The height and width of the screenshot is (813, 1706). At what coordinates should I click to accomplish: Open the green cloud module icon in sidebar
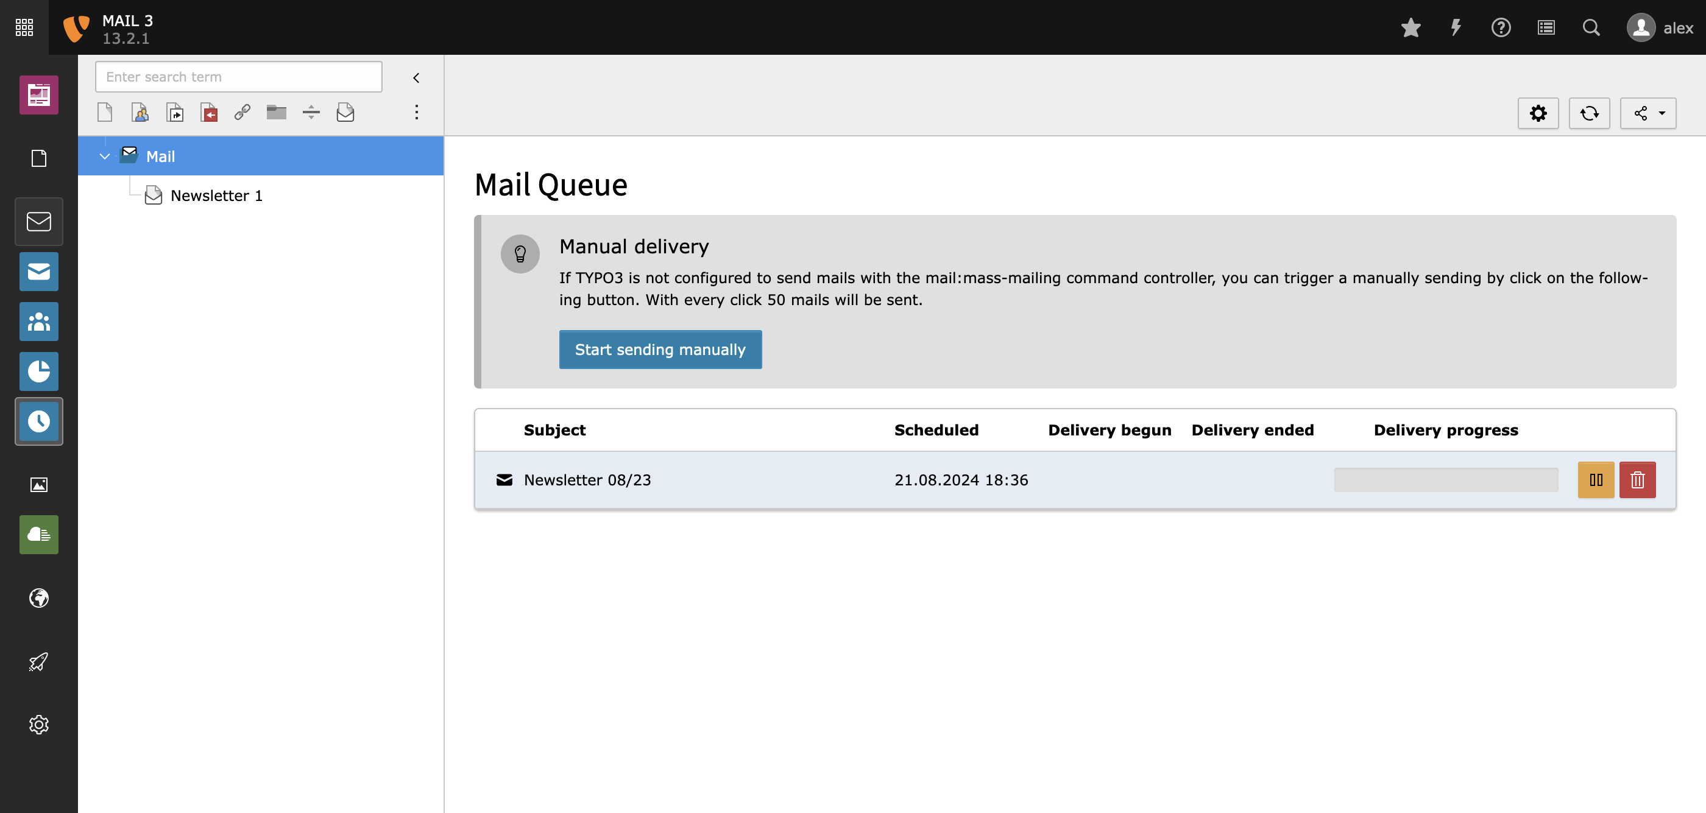(38, 534)
